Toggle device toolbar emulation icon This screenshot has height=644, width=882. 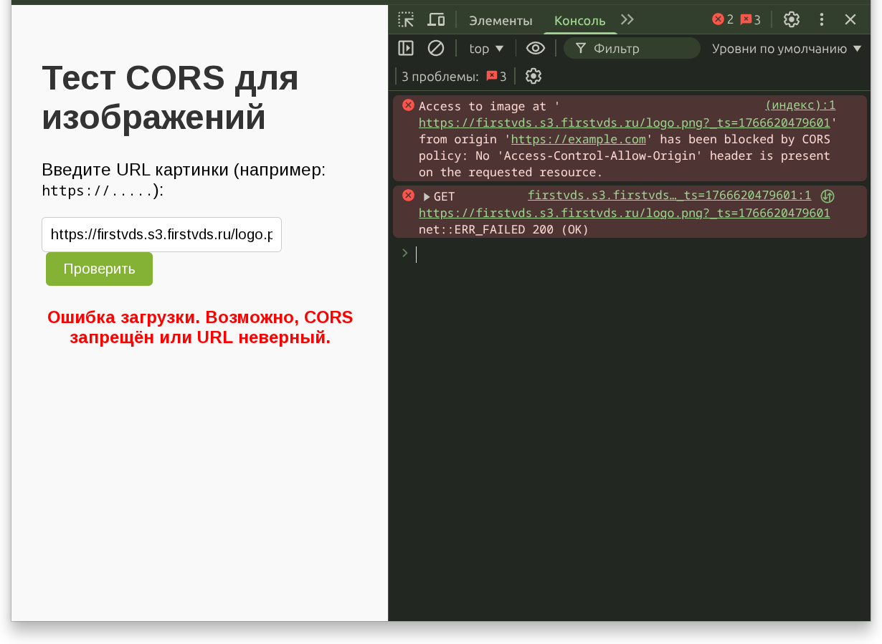click(436, 19)
